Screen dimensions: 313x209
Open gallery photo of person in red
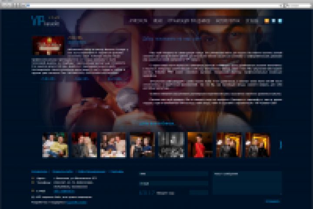[200, 145]
